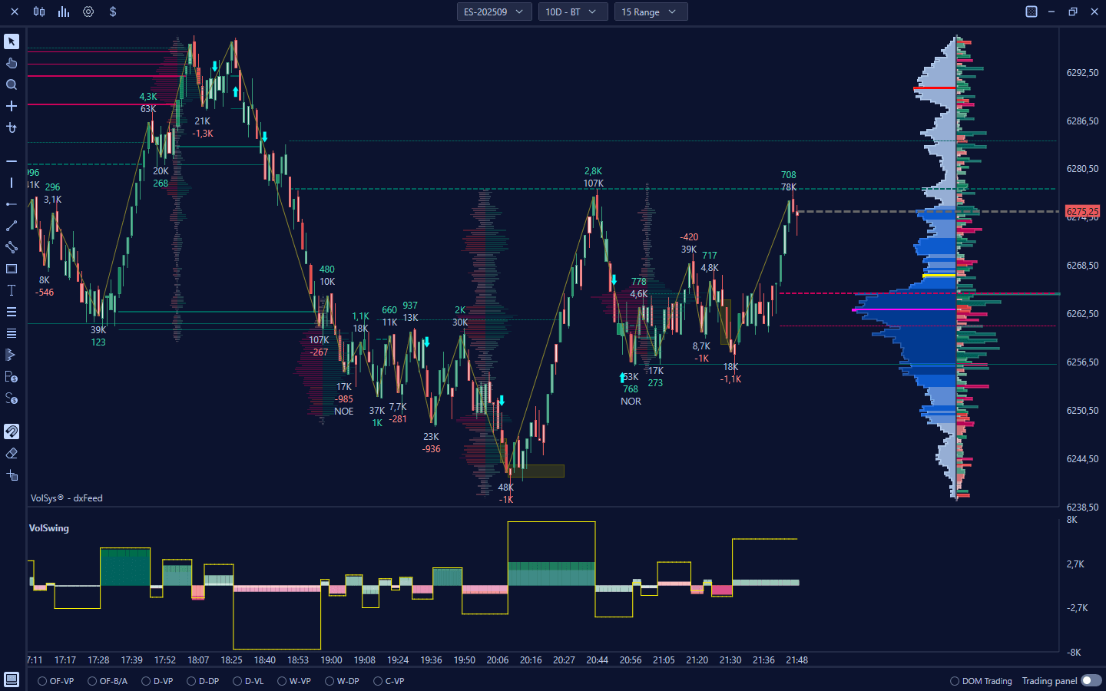Turn on the D-VP radio option
Viewport: 1106px width, 691px height.
[x=146, y=681]
